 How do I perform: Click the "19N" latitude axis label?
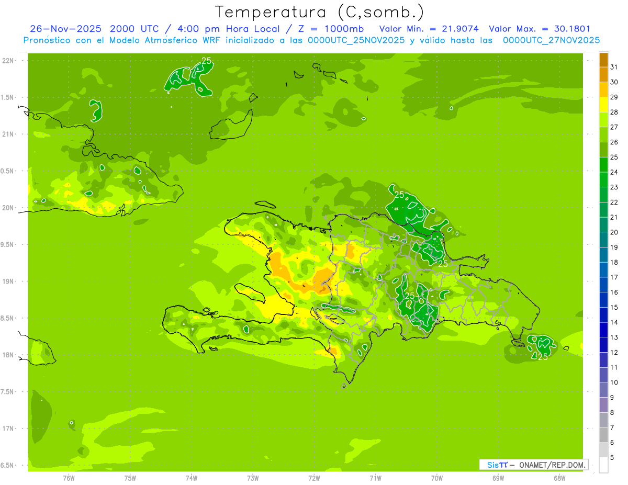[x=8, y=281]
